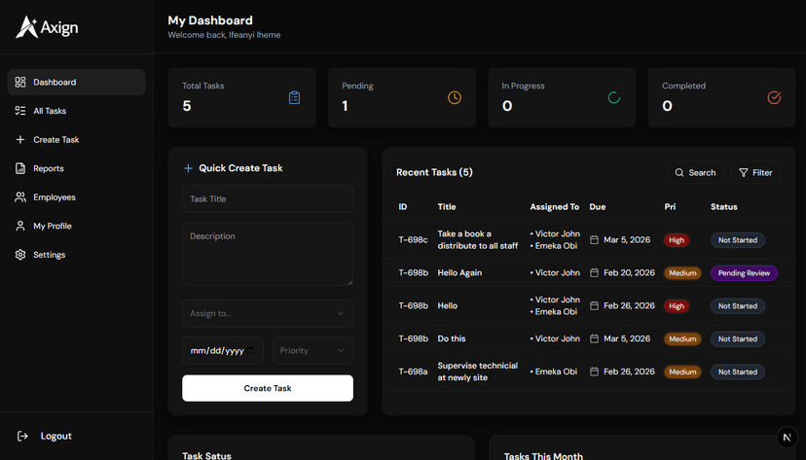Click the Completed checkmark icon
The width and height of the screenshot is (806, 460).
click(x=774, y=97)
